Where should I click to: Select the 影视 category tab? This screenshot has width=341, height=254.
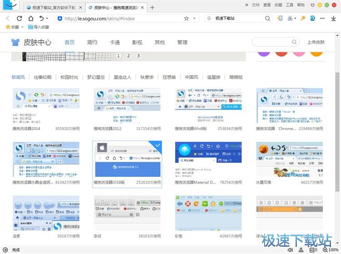click(137, 42)
